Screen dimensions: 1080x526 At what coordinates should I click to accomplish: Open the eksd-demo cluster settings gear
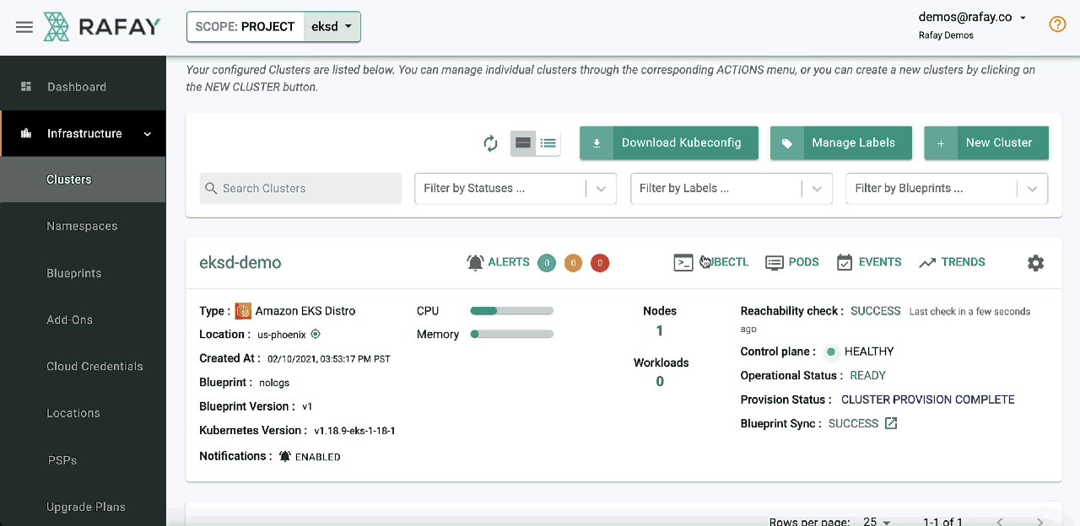coord(1035,263)
